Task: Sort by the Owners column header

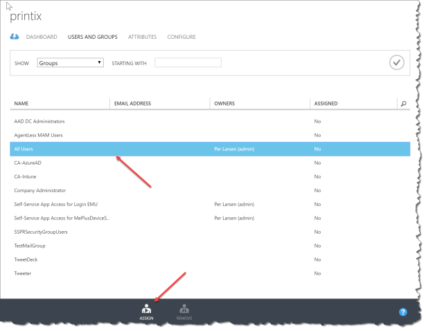Action: coord(224,103)
